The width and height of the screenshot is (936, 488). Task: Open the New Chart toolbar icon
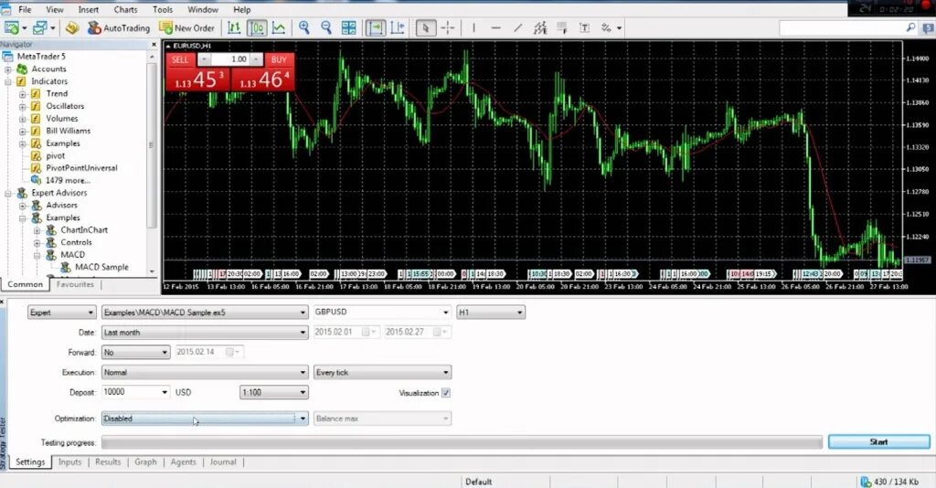pyautogui.click(x=11, y=27)
